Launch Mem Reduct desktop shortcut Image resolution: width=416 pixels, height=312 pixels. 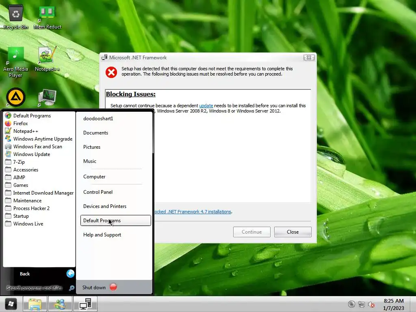[47, 16]
